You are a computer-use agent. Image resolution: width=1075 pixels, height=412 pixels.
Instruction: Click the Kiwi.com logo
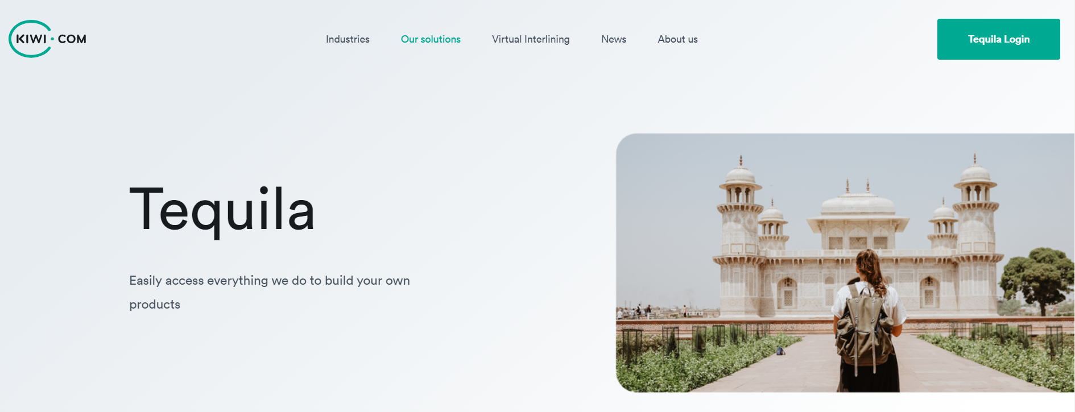pos(48,39)
